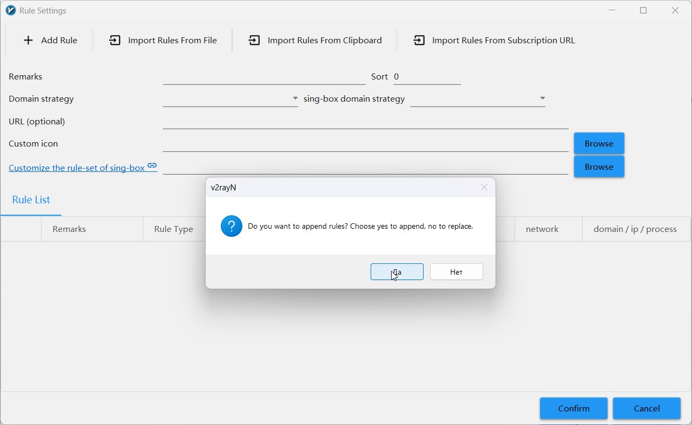Click Import Rules From Clipboard
692x425 pixels.
click(315, 40)
